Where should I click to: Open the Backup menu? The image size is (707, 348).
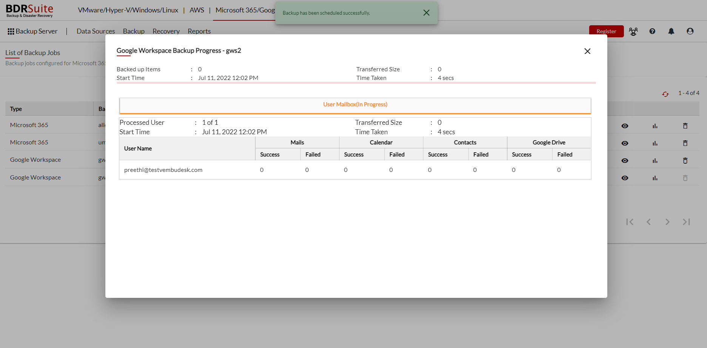pyautogui.click(x=134, y=31)
